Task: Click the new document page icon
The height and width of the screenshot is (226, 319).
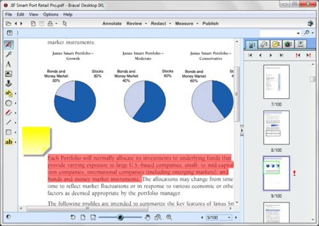Action: pyautogui.click(x=33, y=23)
